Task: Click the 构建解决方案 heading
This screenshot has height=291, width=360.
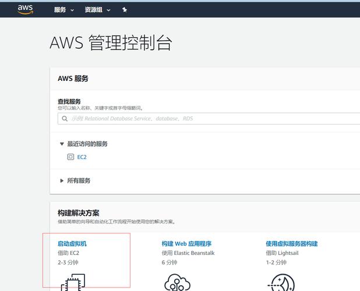Action: pos(78,213)
